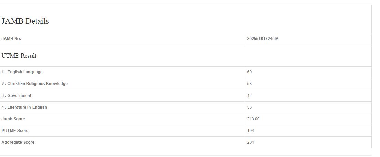Click the Jamb Score value 213.00
This screenshot has height=157, width=380.
tap(253, 119)
